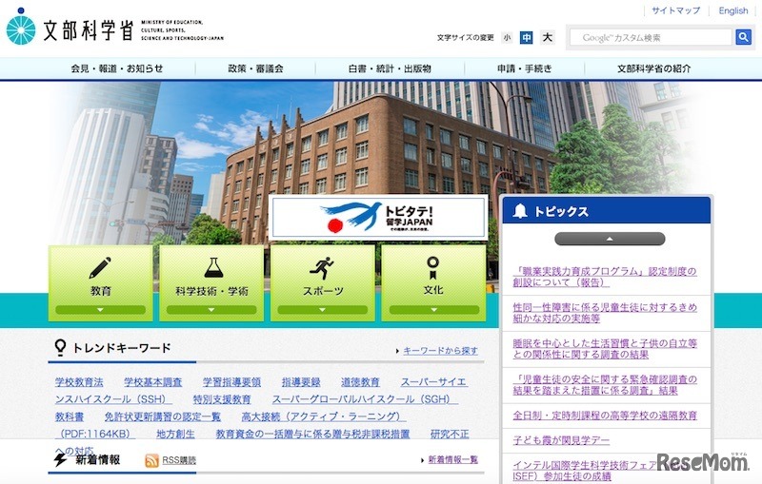Open the 白書・統計・出版物 menu

(390, 68)
